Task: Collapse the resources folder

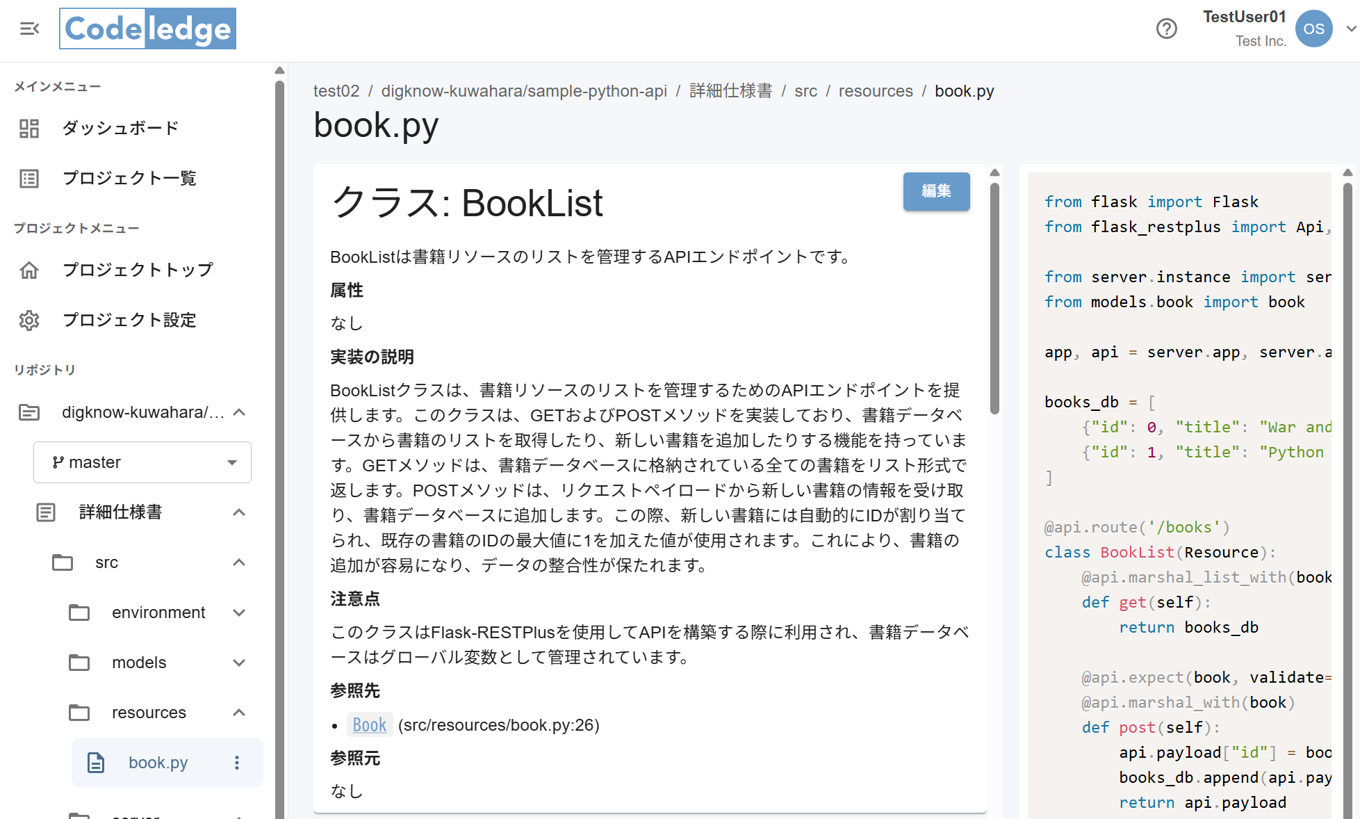Action: point(239,713)
